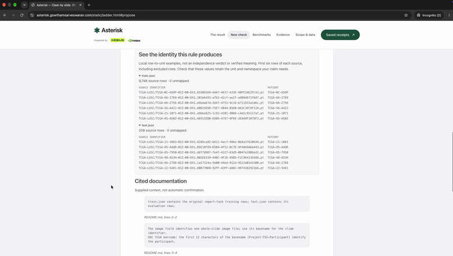The width and height of the screenshot is (453, 256).
Task: Select the Asterisk browser tab
Action: 56,5
